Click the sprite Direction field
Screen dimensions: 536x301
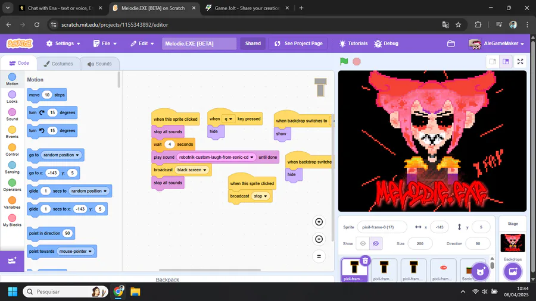[478, 243]
